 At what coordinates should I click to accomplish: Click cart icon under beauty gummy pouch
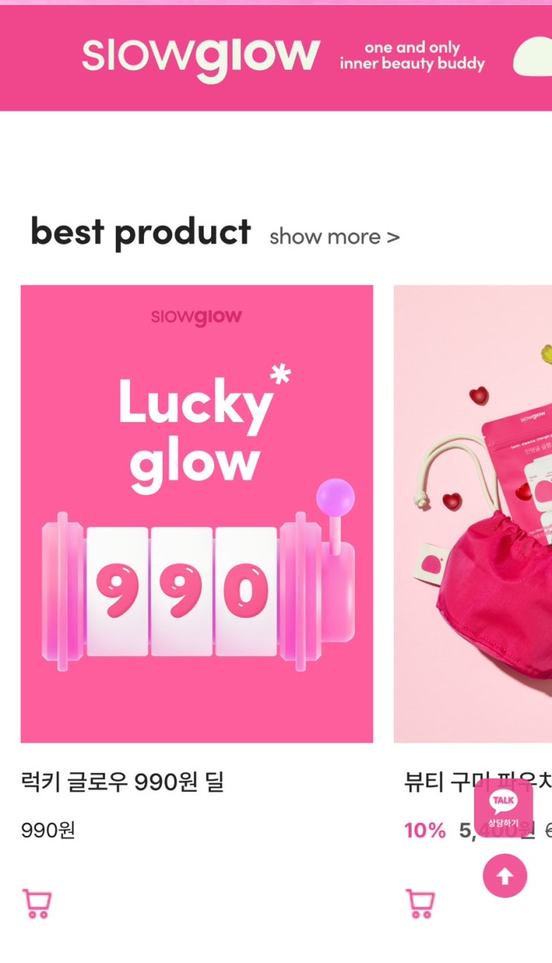tap(421, 904)
